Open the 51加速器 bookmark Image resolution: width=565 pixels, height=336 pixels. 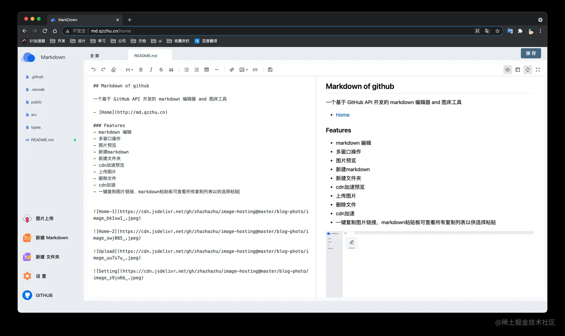34,41
